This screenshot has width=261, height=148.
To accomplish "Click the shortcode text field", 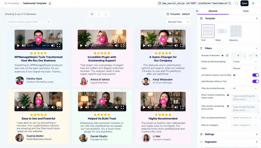I will [196, 3].
